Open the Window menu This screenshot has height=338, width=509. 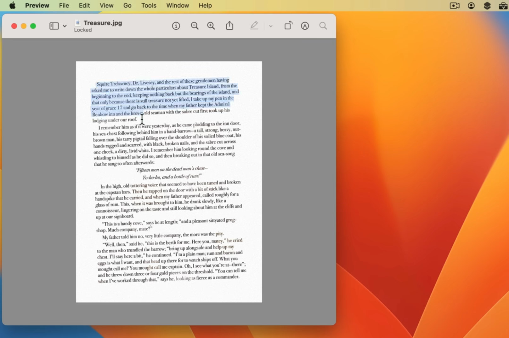point(178,5)
